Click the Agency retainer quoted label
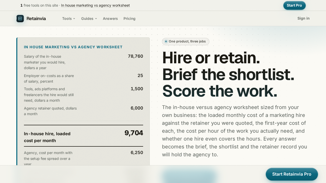 point(50,111)
